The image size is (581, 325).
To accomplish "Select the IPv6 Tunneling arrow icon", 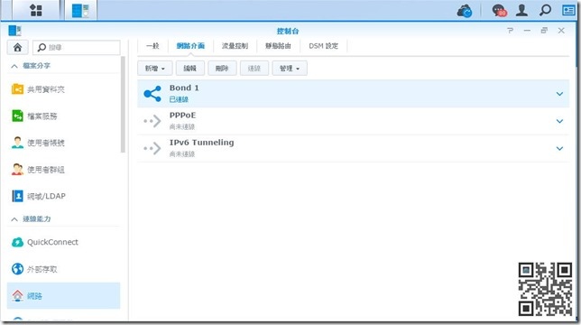I will 152,148.
